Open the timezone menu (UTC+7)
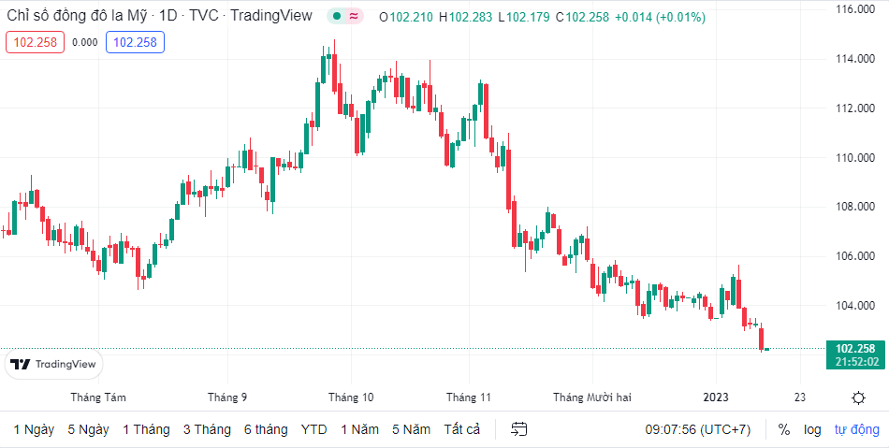Image resolution: width=889 pixels, height=448 pixels. tap(697, 429)
